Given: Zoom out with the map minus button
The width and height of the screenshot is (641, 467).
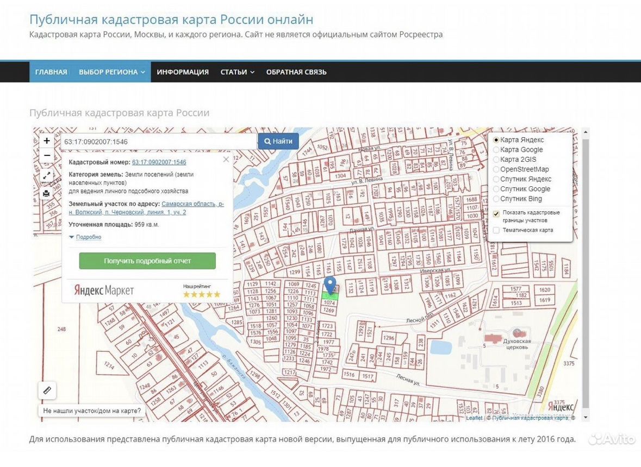Looking at the screenshot, I should [x=47, y=155].
